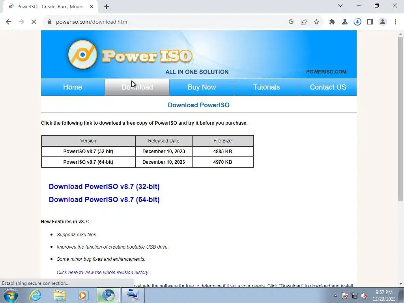Click the Released Date column header
Screen dimensions: 404x303
[164, 141]
